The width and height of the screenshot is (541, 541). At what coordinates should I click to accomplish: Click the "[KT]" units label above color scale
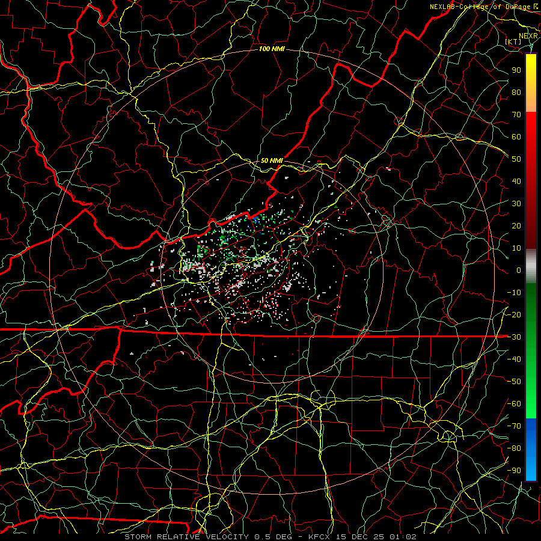tap(513, 41)
